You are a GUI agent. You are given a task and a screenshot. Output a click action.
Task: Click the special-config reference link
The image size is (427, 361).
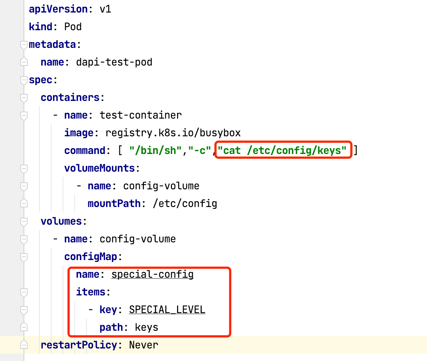pos(152,274)
